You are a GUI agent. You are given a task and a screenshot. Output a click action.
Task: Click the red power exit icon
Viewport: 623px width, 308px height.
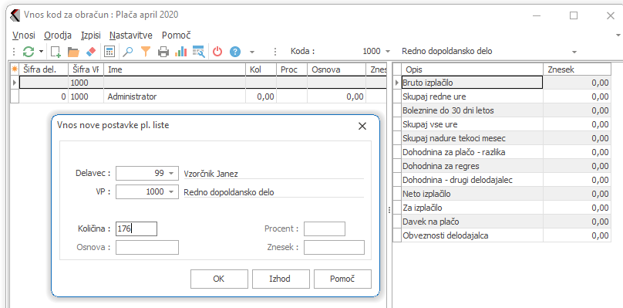click(217, 51)
